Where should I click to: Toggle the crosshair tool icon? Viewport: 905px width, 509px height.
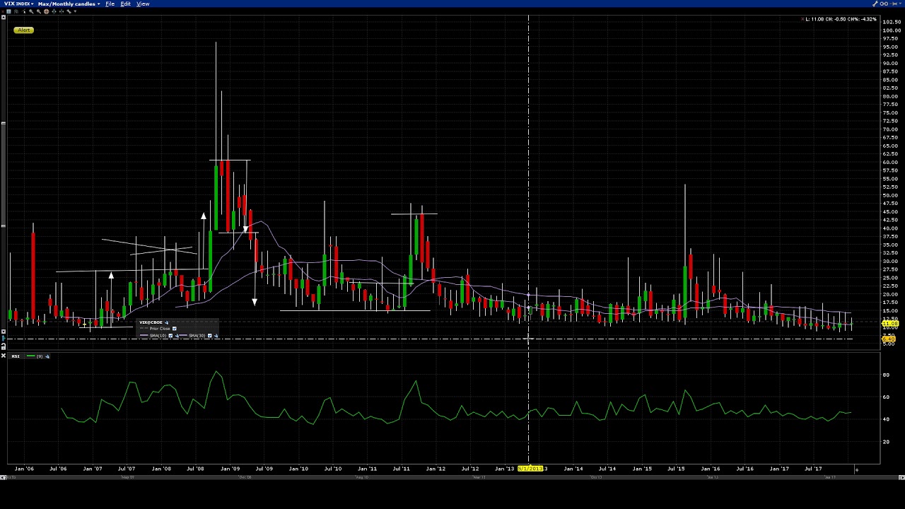pyautogui.click(x=46, y=11)
